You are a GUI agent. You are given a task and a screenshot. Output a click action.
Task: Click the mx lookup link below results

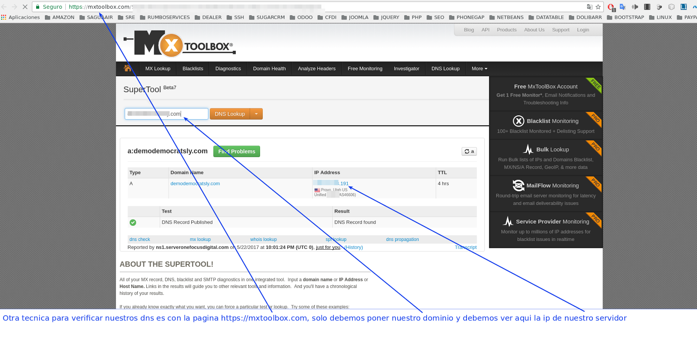click(200, 240)
